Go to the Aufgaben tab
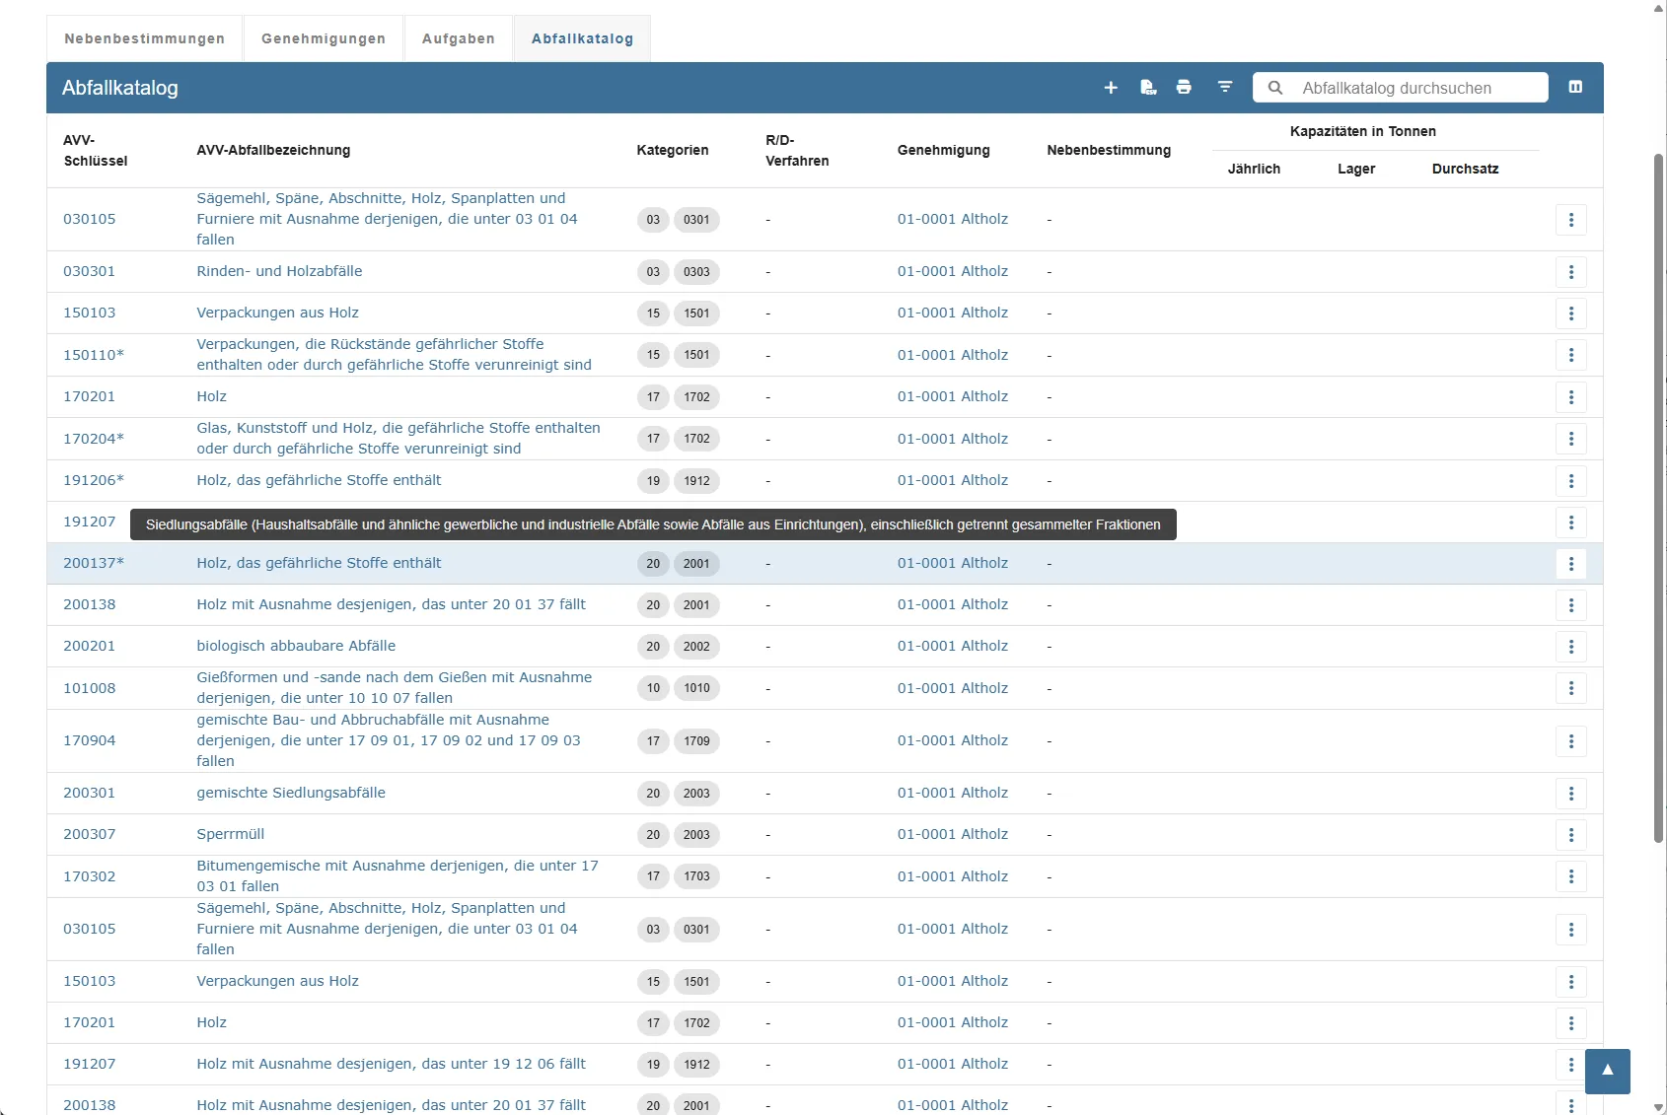 tap(459, 38)
